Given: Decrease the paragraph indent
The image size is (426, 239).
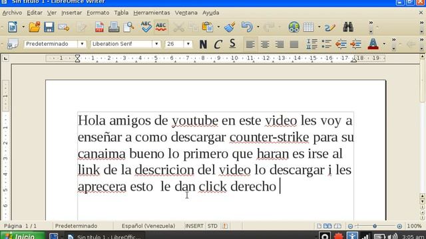Looking at the screenshot, I should [x=341, y=44].
